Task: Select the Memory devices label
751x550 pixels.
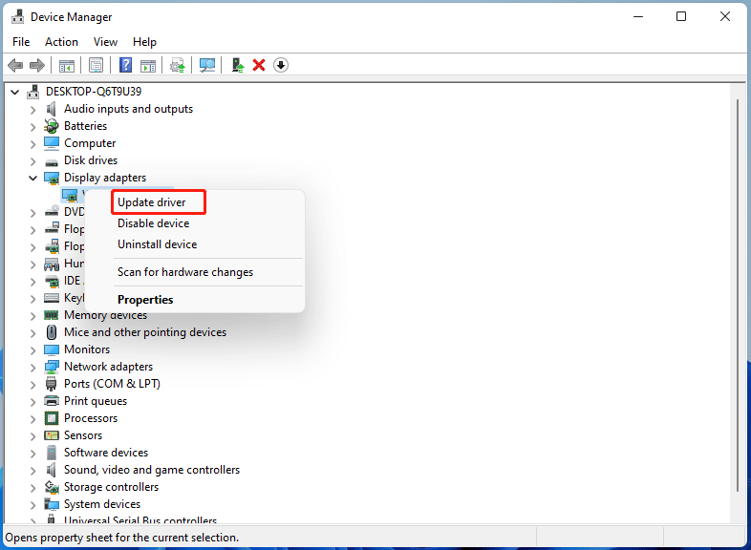Action: tap(105, 315)
